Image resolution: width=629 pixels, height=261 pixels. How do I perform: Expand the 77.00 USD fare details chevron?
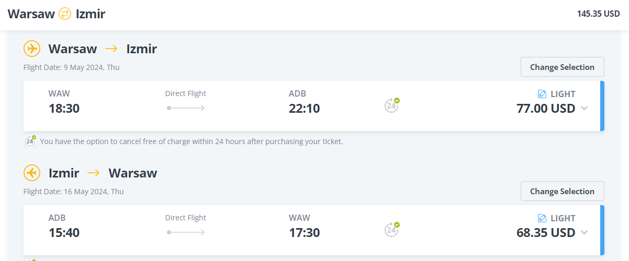[x=585, y=109]
